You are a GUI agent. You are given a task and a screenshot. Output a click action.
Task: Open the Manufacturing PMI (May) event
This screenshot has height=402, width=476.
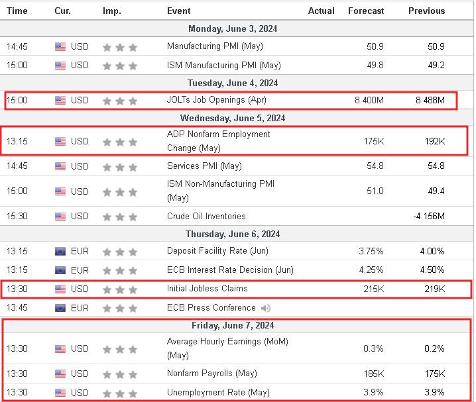tap(215, 46)
